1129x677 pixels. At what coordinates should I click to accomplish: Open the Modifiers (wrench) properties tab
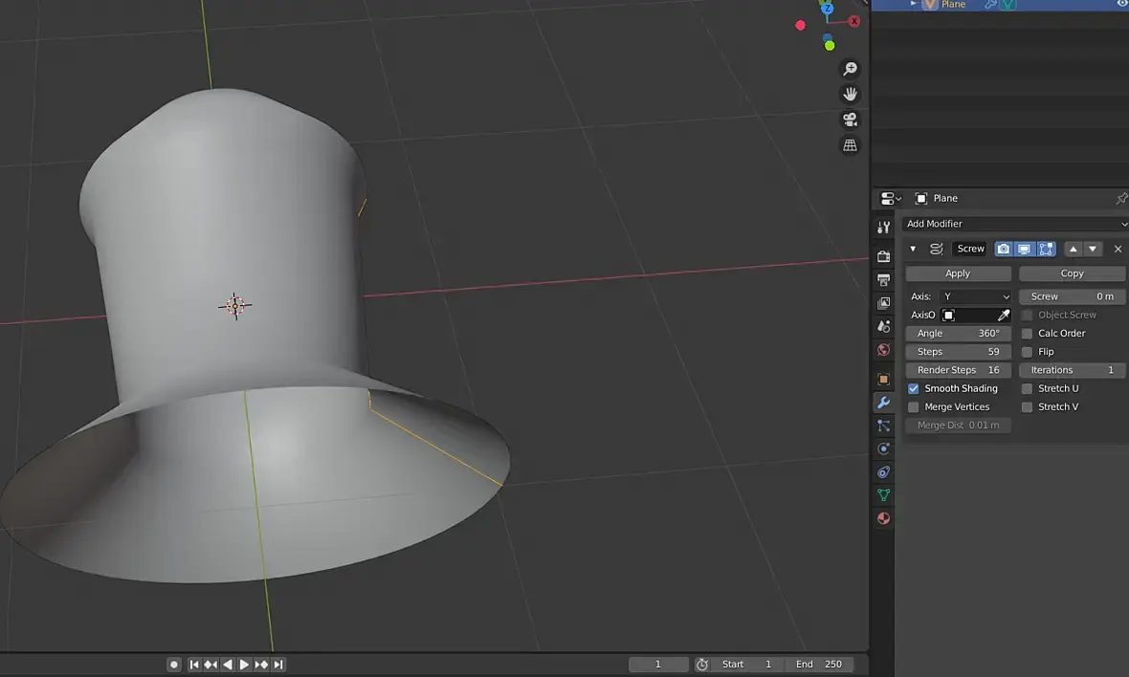coord(883,403)
